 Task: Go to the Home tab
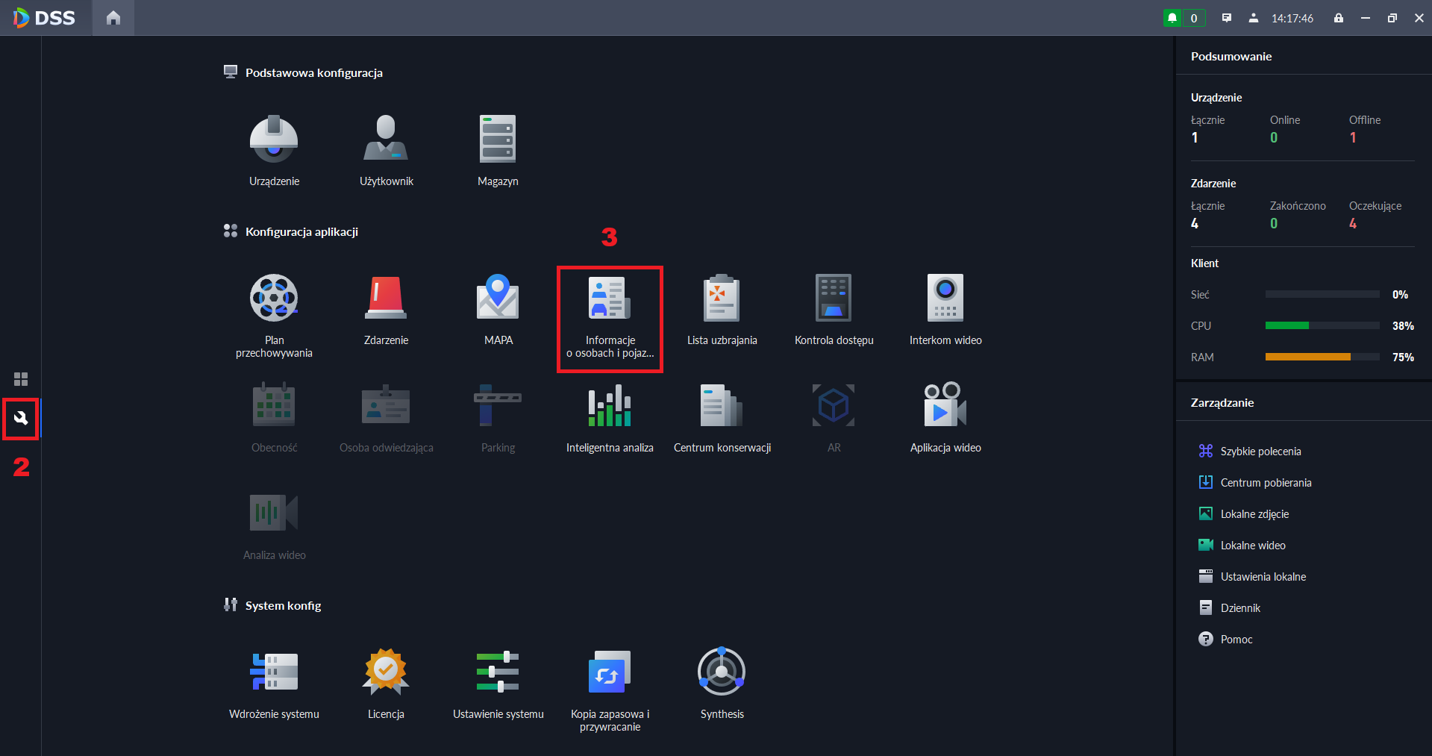[113, 18]
